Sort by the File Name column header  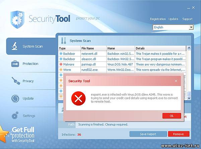(93, 48)
